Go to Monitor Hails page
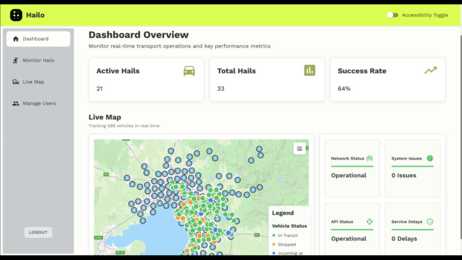 point(38,60)
